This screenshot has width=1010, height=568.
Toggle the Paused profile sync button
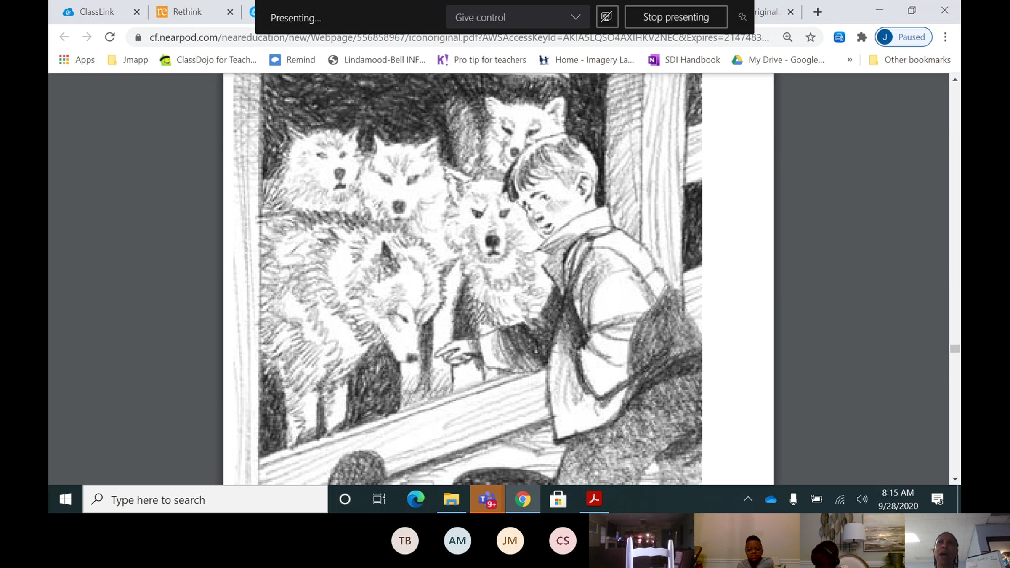(903, 37)
